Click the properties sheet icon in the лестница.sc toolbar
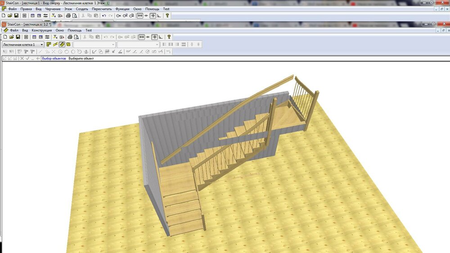 coord(26,37)
